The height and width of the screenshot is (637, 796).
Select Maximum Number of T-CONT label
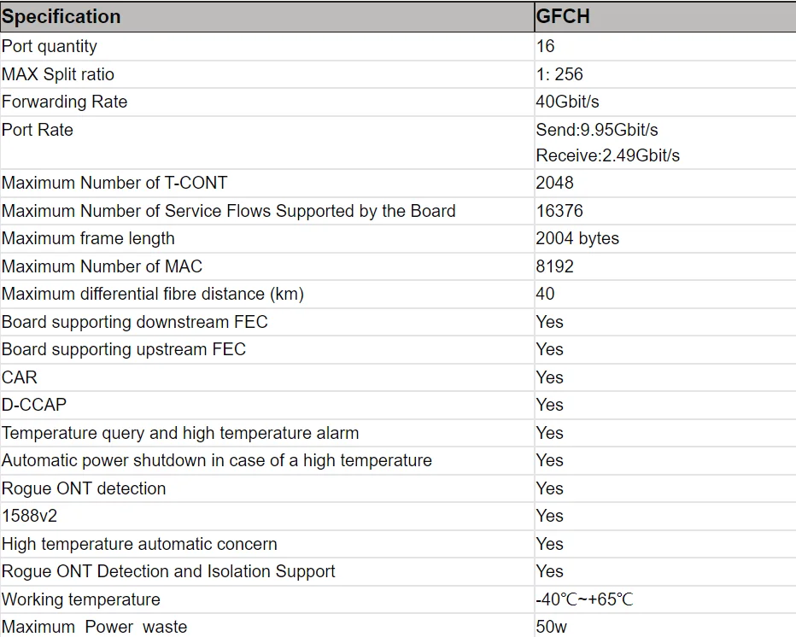tap(114, 183)
